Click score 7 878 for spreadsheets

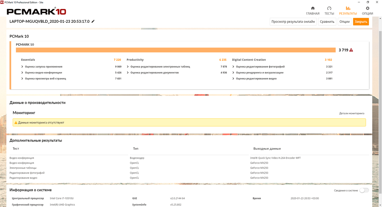tap(224, 67)
